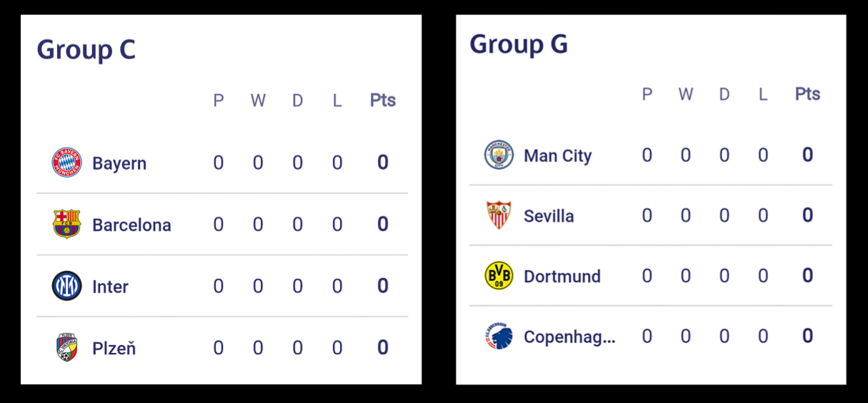
Task: Open the truncated Copenhagen team name
Action: [569, 337]
